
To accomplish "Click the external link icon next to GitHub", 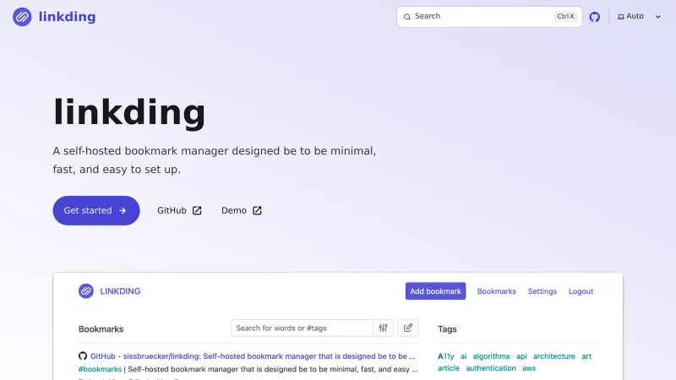I will click(x=197, y=210).
